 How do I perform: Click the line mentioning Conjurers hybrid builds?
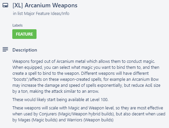[89, 114]
